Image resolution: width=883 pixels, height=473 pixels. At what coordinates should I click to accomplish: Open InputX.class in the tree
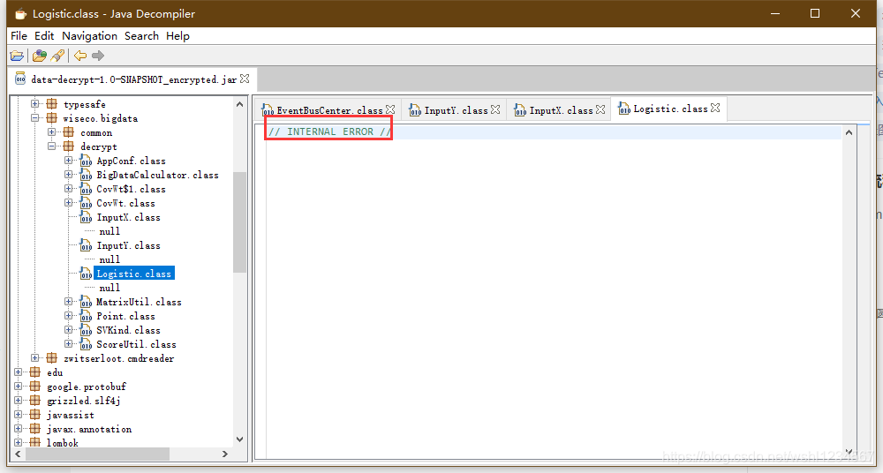[x=128, y=217]
